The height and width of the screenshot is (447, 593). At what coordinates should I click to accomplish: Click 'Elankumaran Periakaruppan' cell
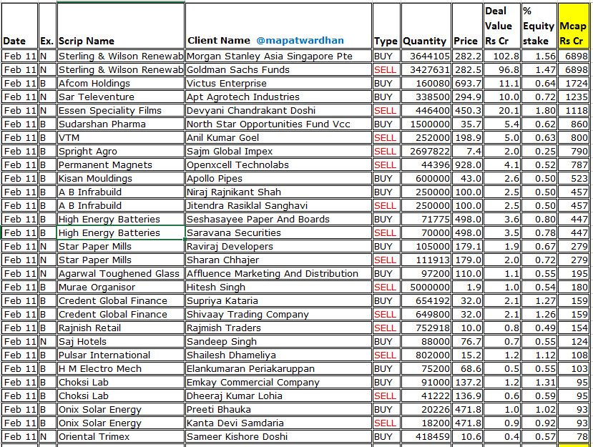tap(279, 369)
